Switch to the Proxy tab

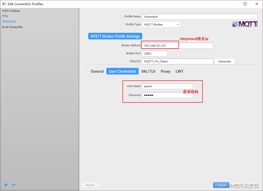165,71
